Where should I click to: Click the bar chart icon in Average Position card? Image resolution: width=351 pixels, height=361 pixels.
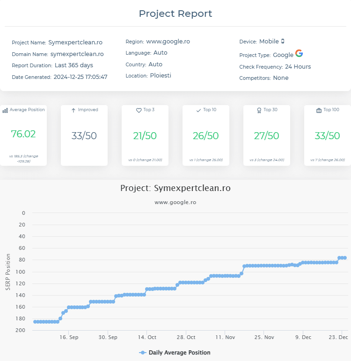click(5, 110)
